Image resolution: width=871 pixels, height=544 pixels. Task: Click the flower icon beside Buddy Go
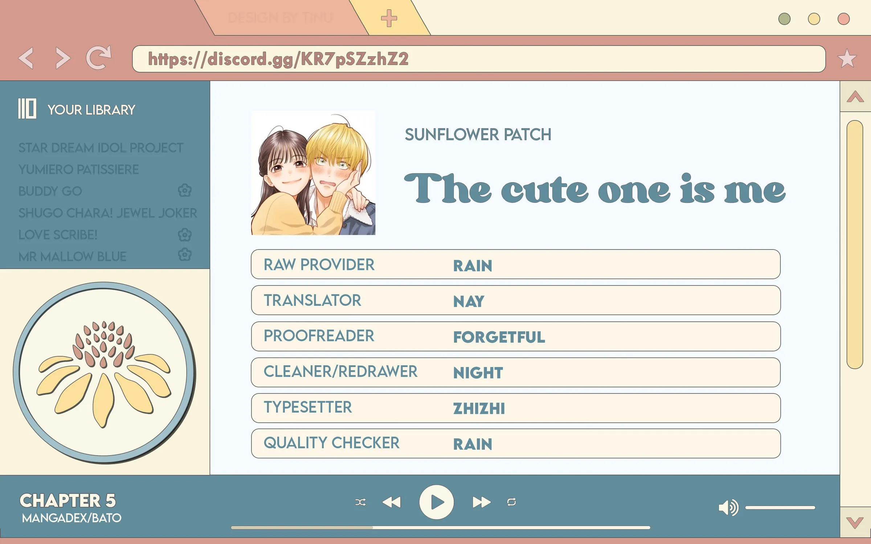(185, 190)
